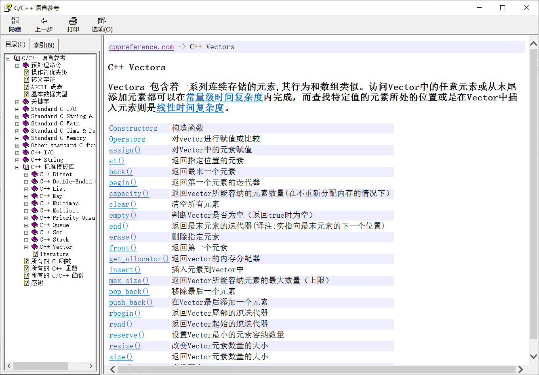
Task: Click the book icon beside C++ Stack
Action: pyautogui.click(x=35, y=240)
